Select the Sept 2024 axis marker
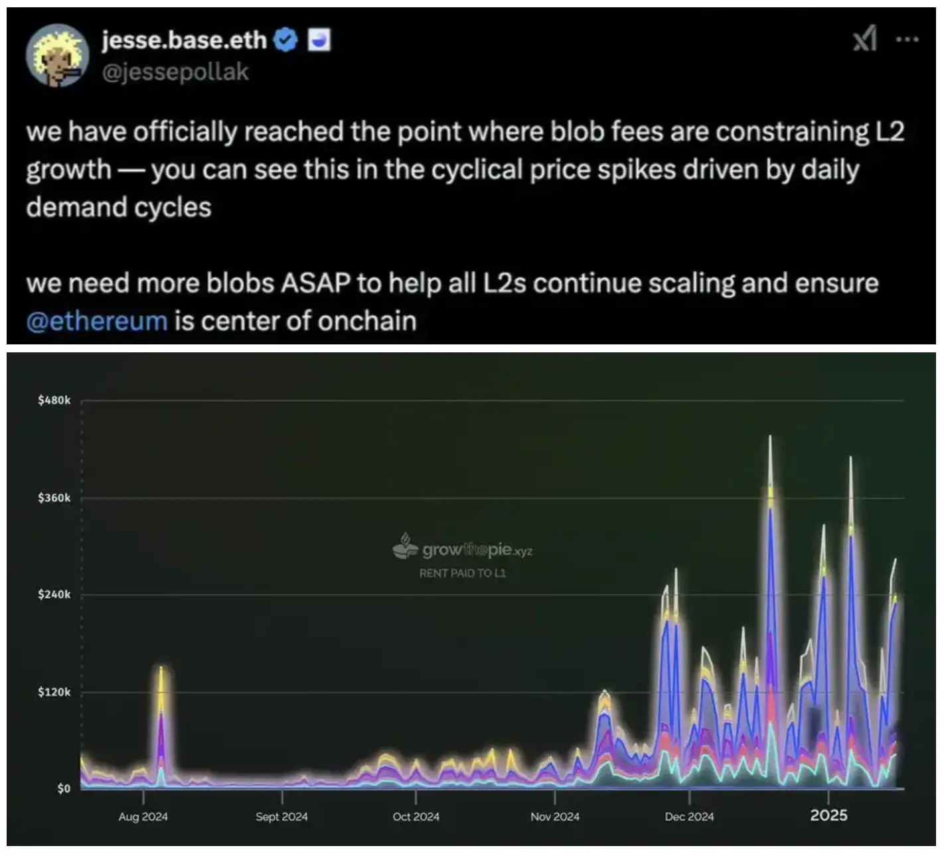This screenshot has height=856, width=944. [x=281, y=816]
